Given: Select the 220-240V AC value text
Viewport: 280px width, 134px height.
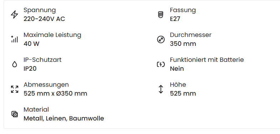Looking at the screenshot, I should tap(44, 19).
